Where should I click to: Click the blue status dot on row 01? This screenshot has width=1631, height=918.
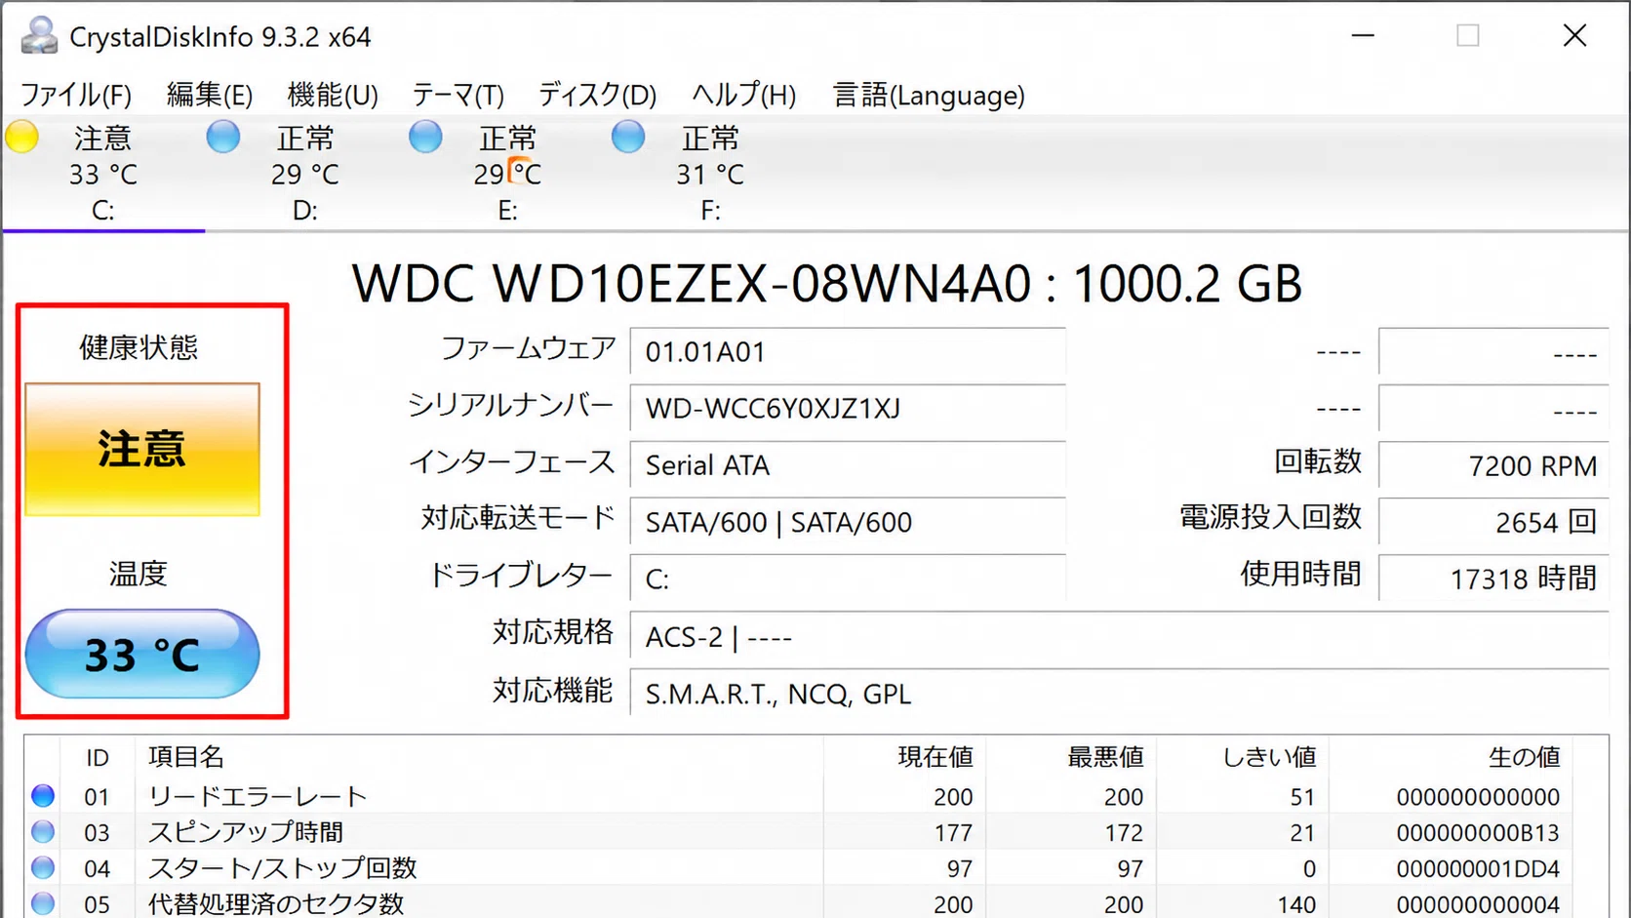(x=43, y=796)
